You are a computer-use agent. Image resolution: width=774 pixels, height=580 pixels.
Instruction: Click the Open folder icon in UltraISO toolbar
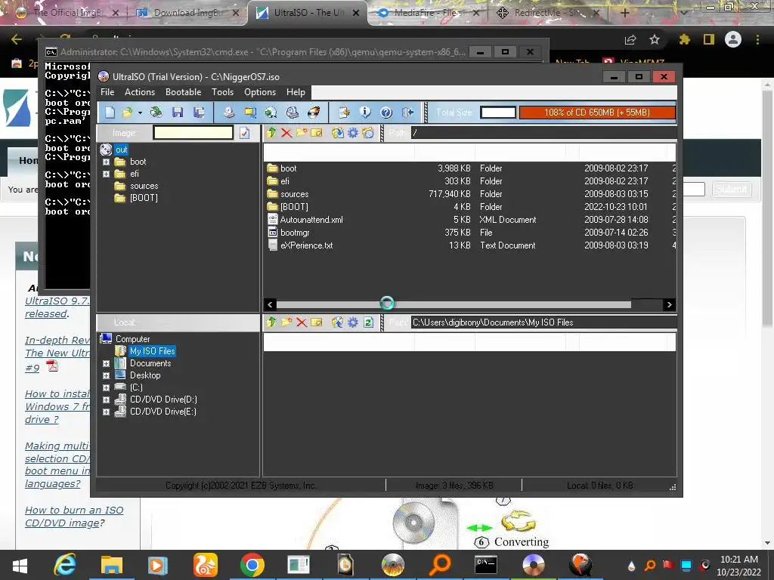coord(127,113)
